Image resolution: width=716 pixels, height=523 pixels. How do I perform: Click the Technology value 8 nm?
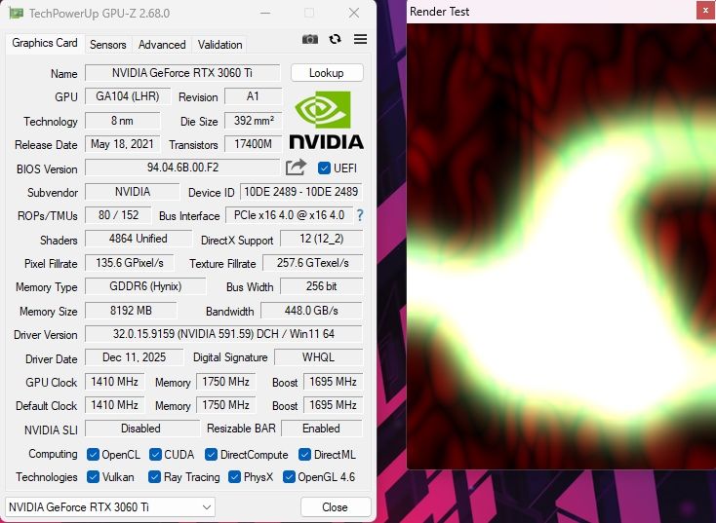point(122,121)
